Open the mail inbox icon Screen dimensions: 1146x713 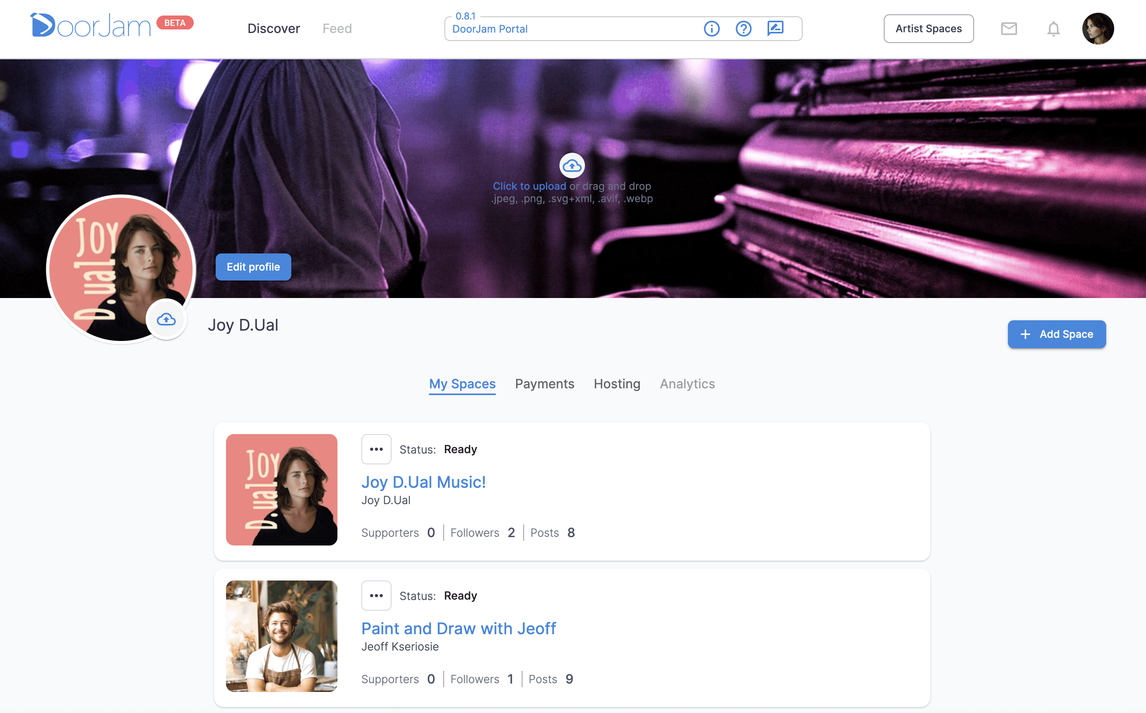(1009, 29)
